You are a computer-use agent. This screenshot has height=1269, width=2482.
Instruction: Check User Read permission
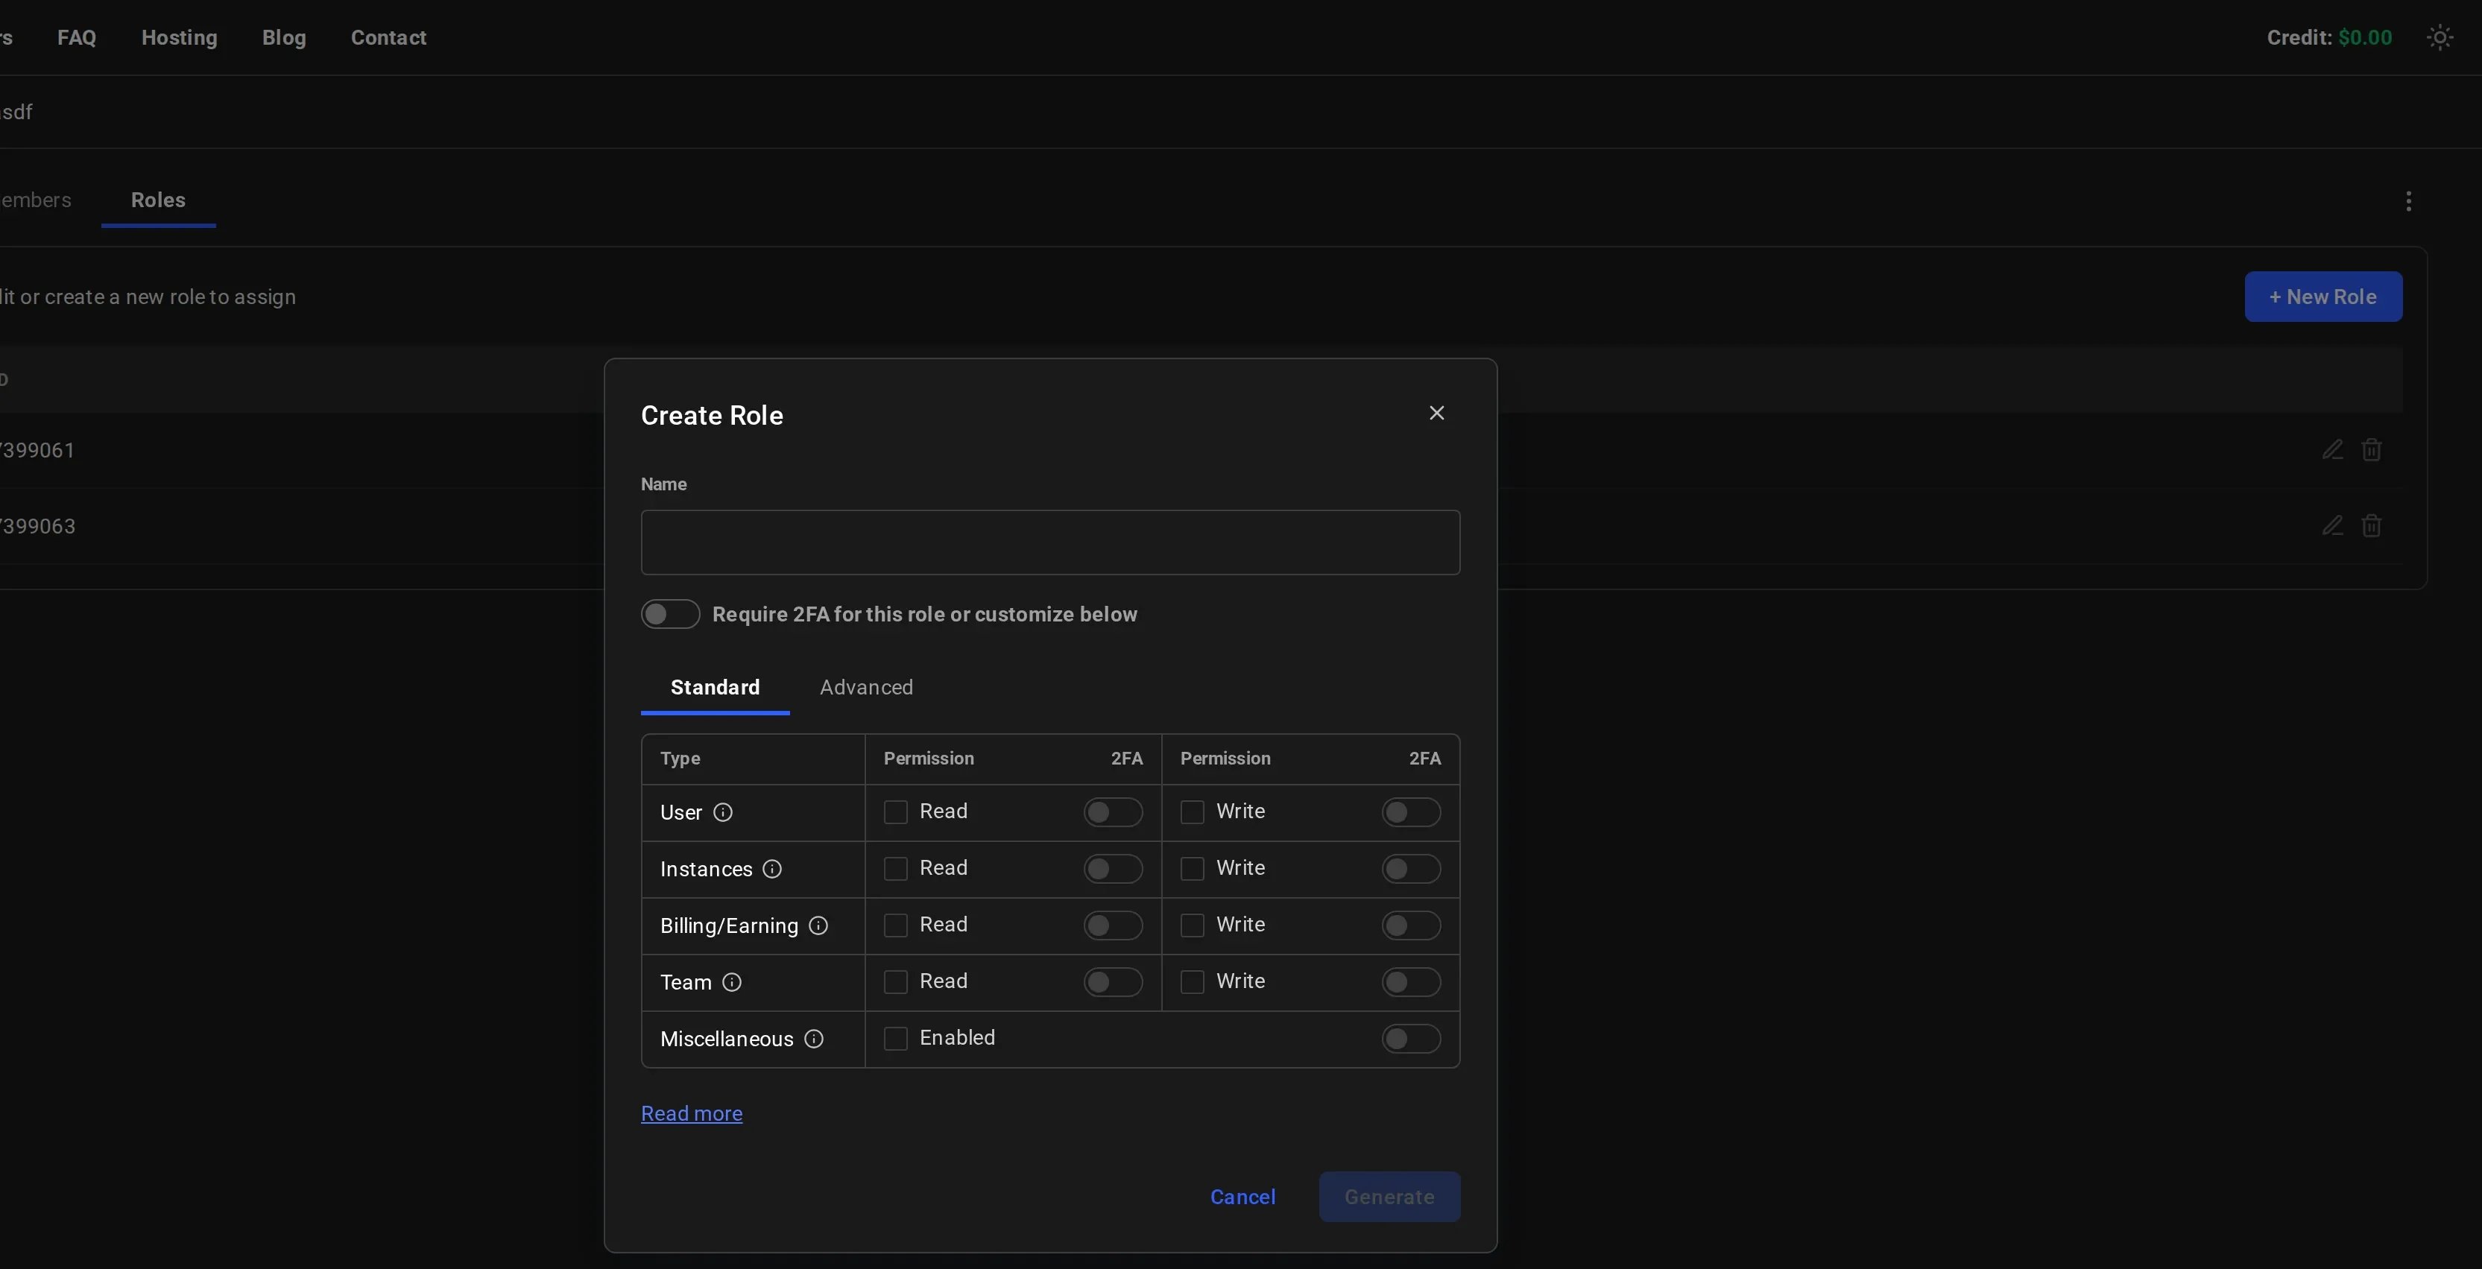[x=895, y=812]
